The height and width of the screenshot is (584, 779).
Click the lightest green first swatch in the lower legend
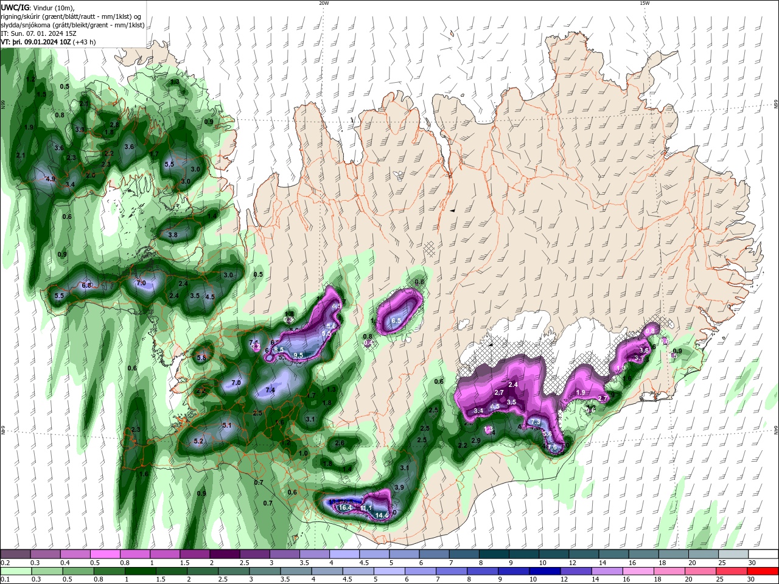pos(15,571)
